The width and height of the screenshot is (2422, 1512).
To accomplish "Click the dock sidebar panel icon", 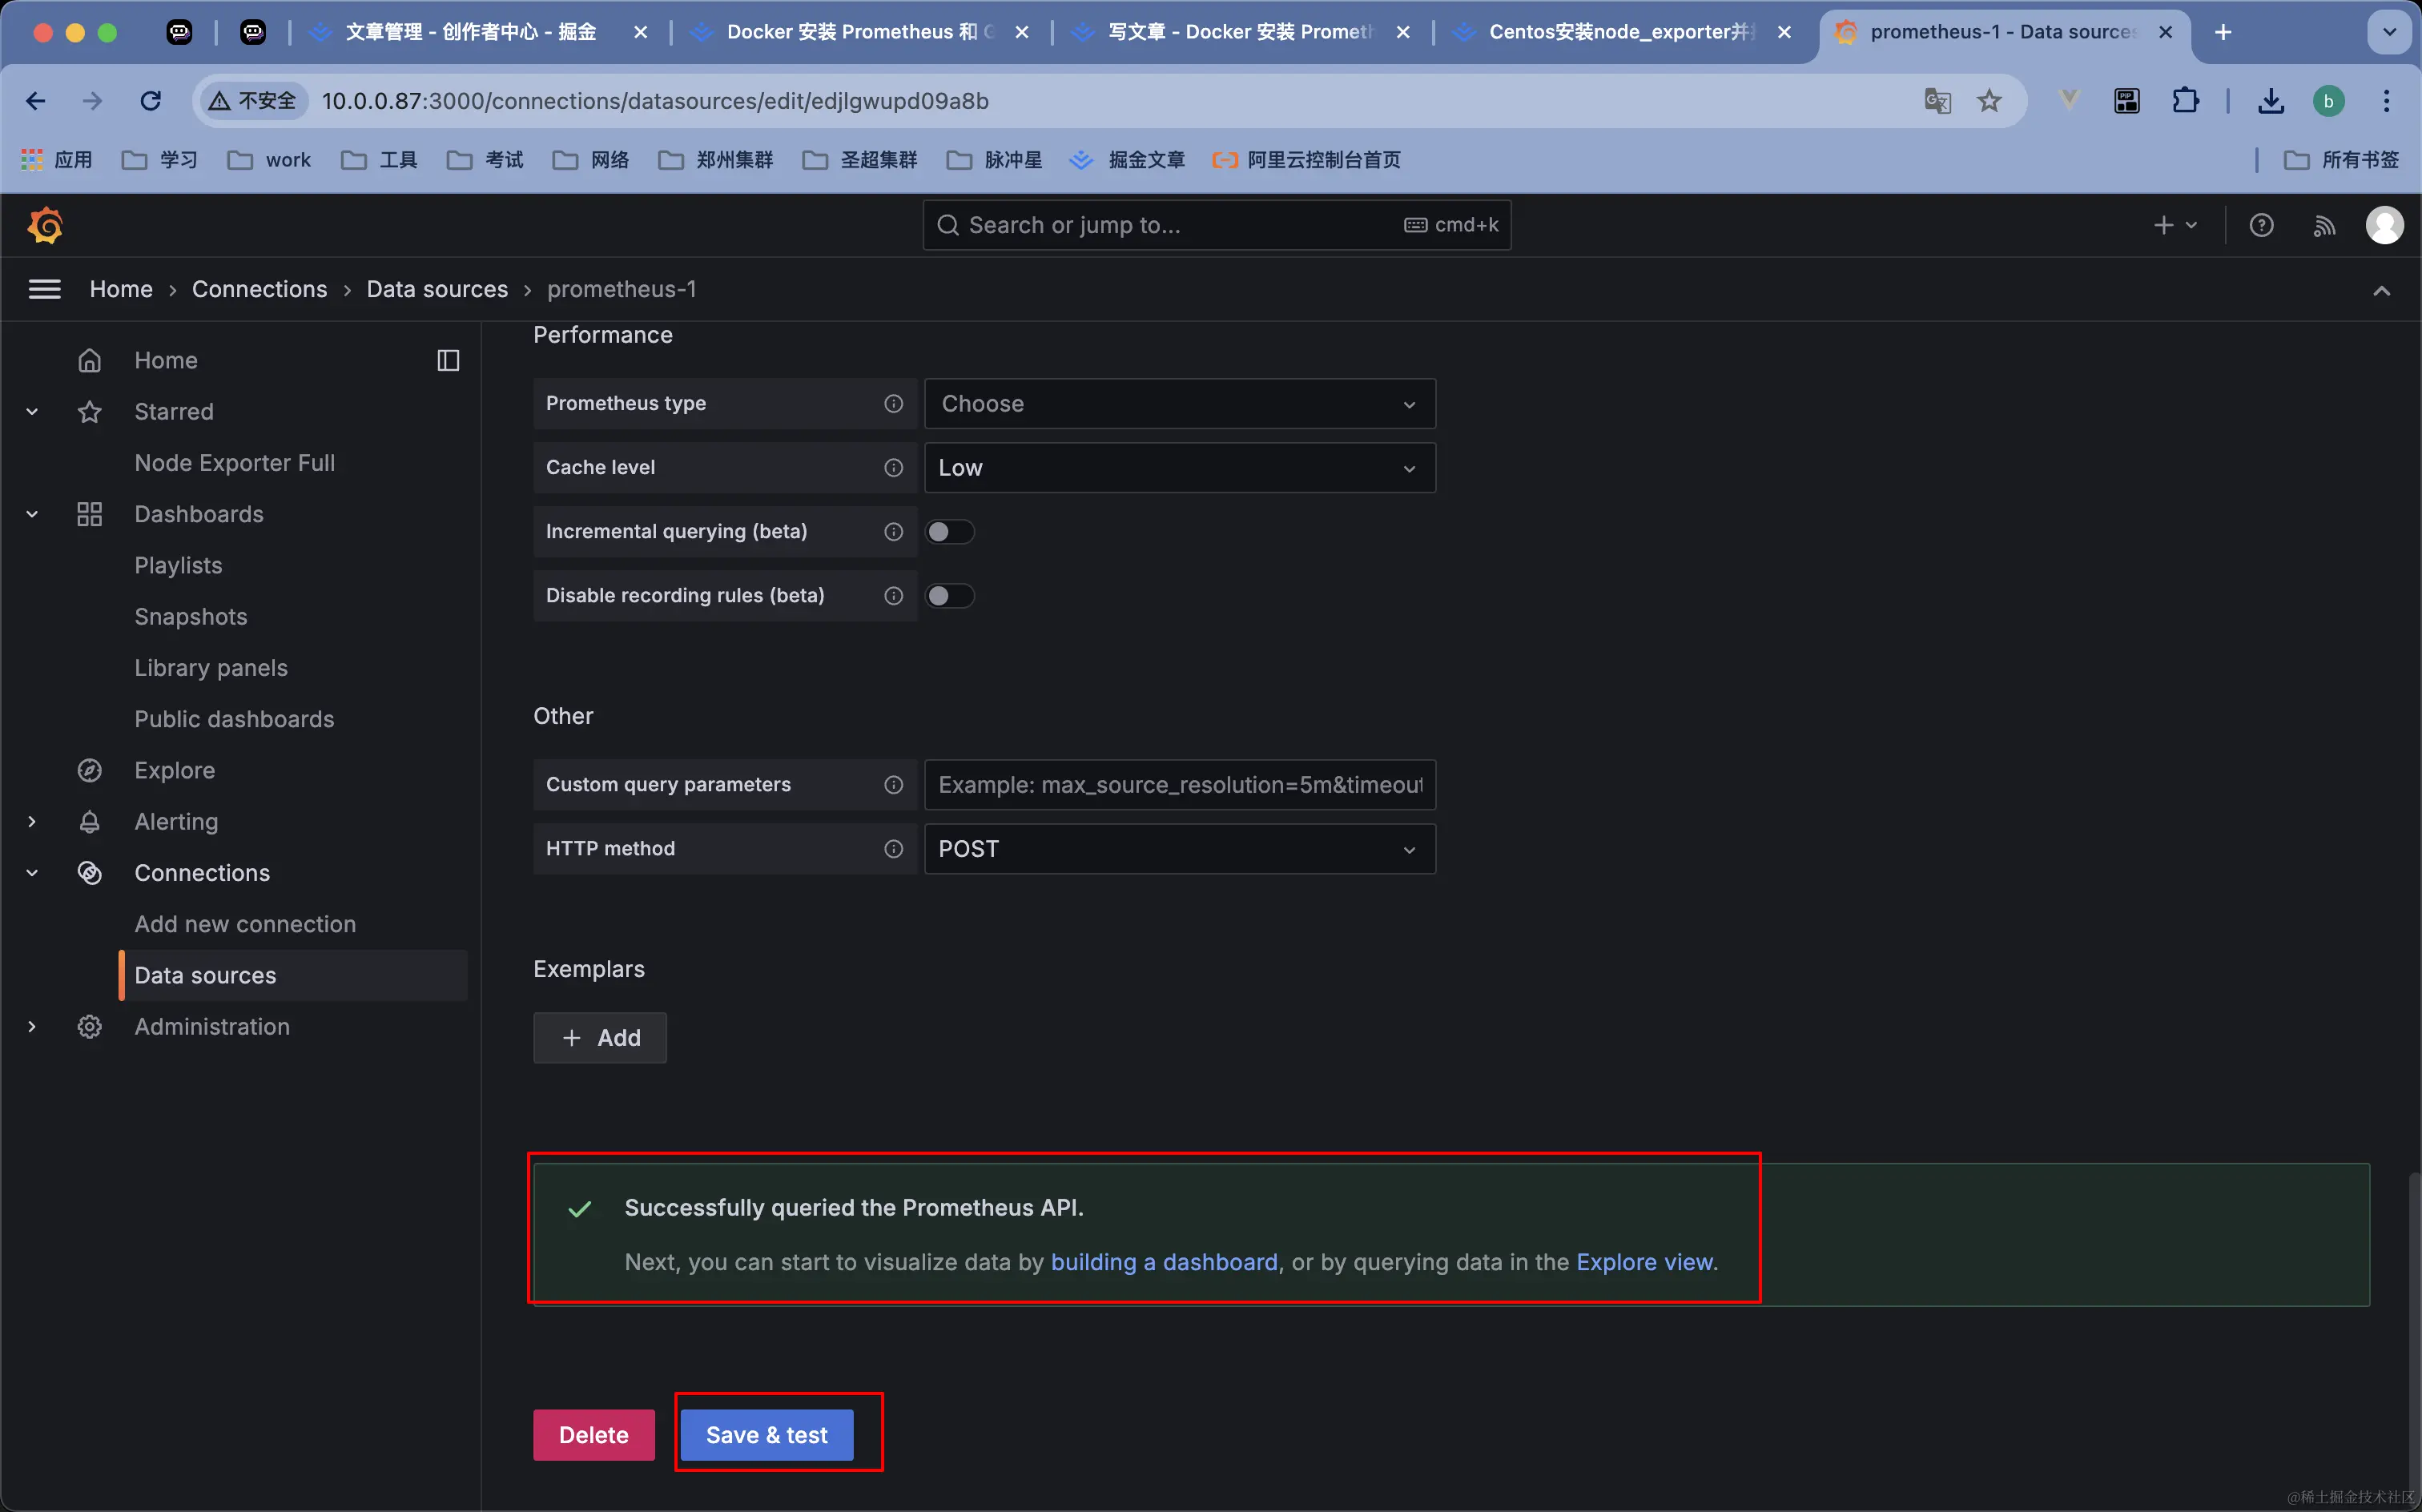I will click(x=448, y=360).
